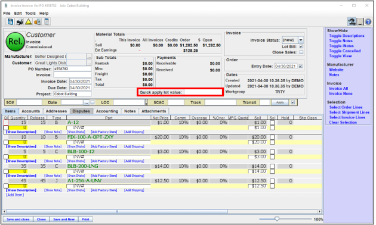
Task: Click the Quick apply lot value field
Action: [204, 92]
